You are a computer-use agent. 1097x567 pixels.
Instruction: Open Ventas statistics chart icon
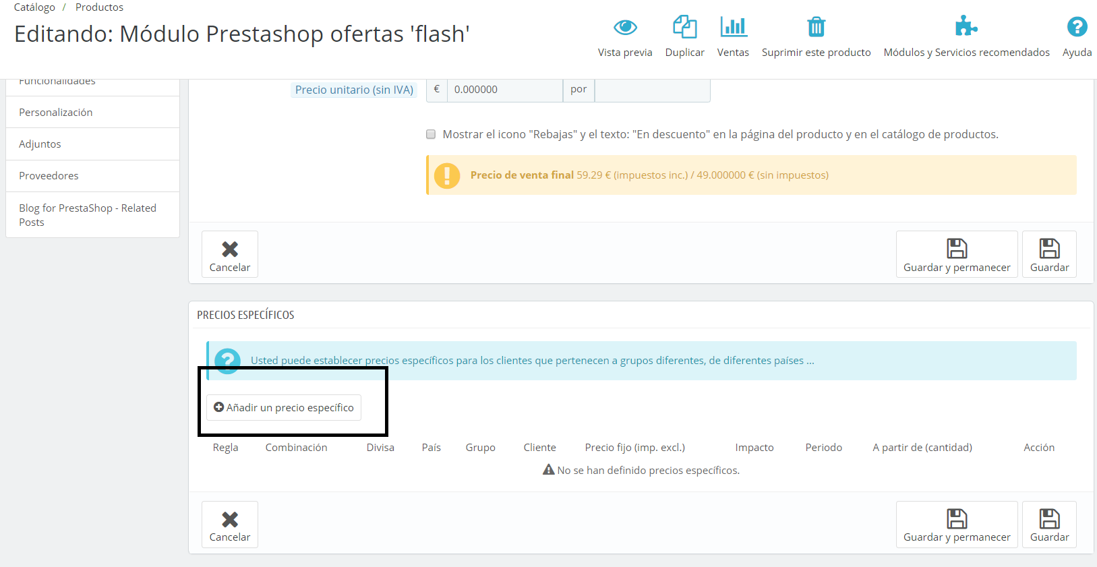pyautogui.click(x=733, y=27)
